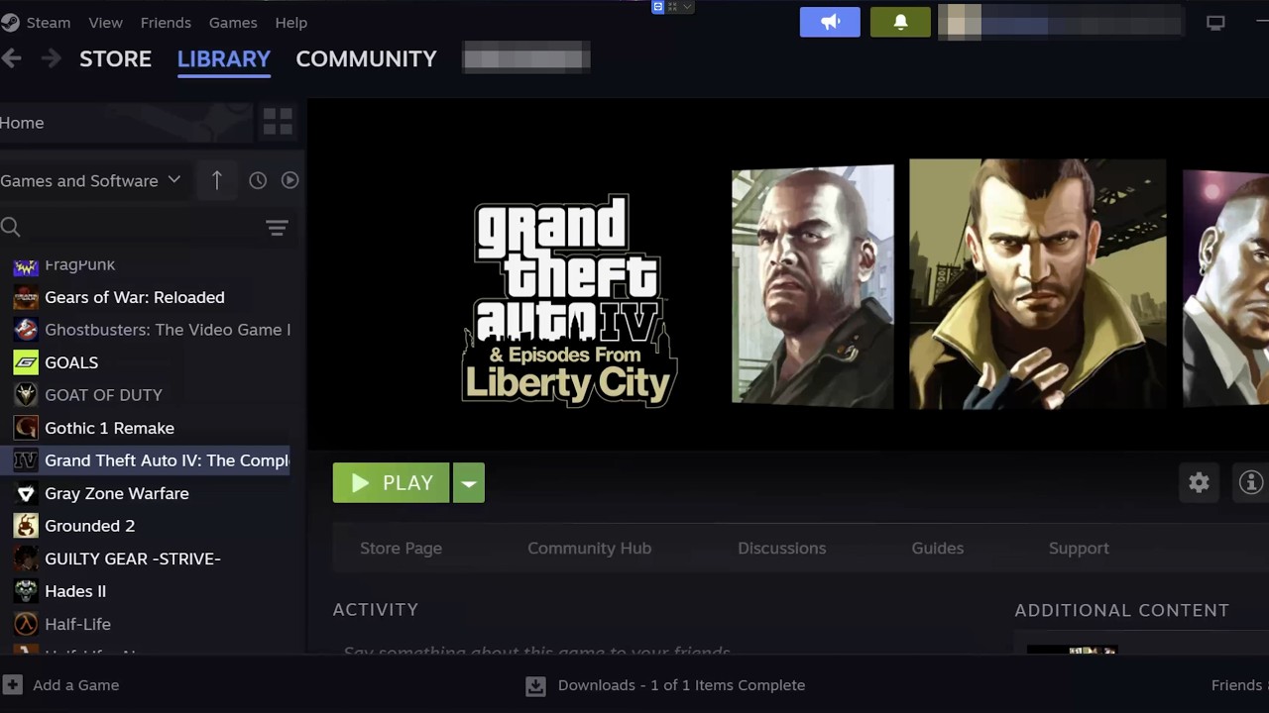Open the Friends menu
Image resolution: width=1269 pixels, height=713 pixels.
pos(166,22)
